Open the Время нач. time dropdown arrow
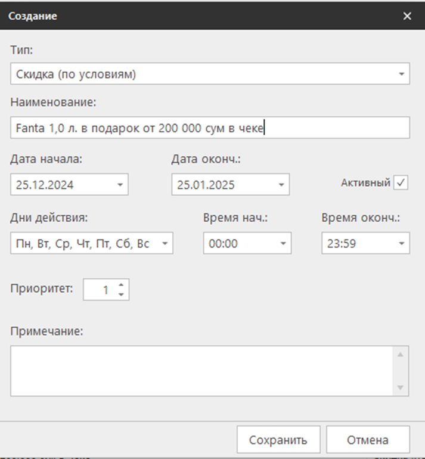 click(283, 243)
